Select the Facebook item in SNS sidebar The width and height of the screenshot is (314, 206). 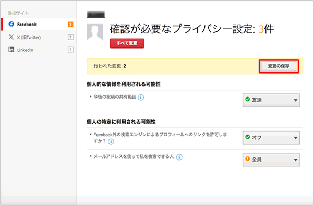[39, 25]
